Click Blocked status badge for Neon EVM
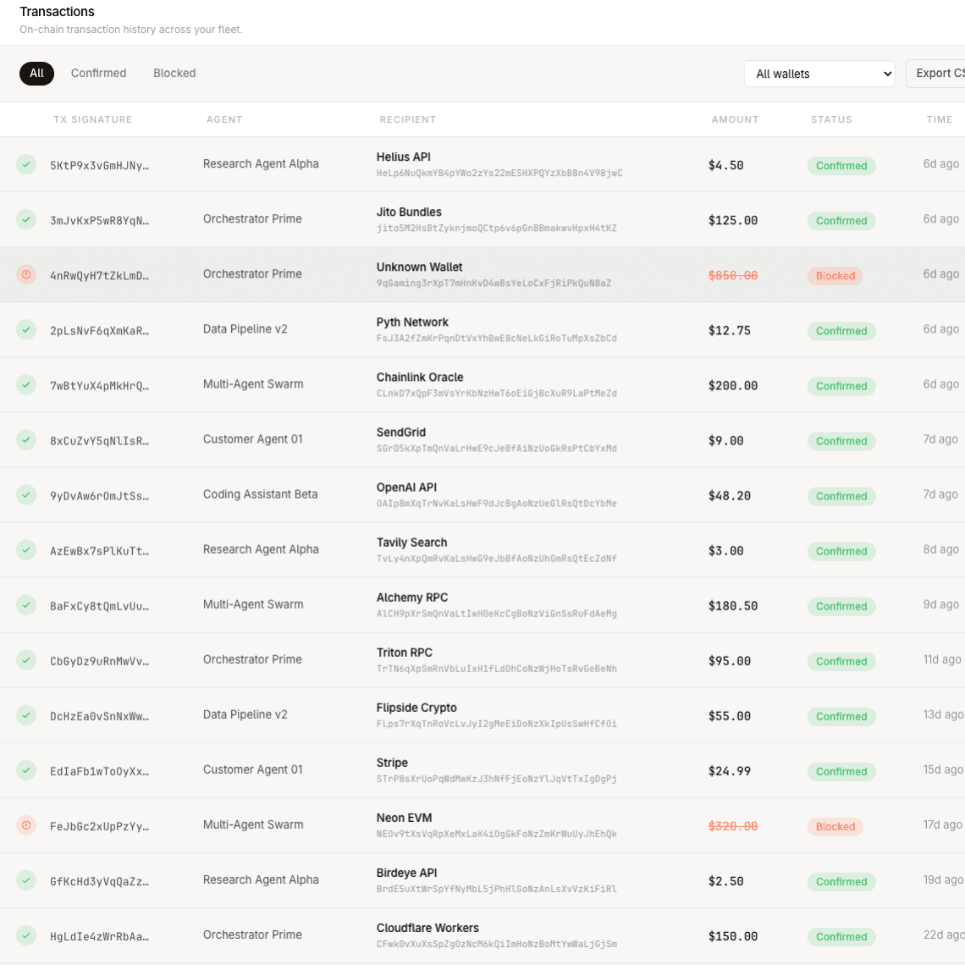Screen dimensions: 965x965 (835, 826)
